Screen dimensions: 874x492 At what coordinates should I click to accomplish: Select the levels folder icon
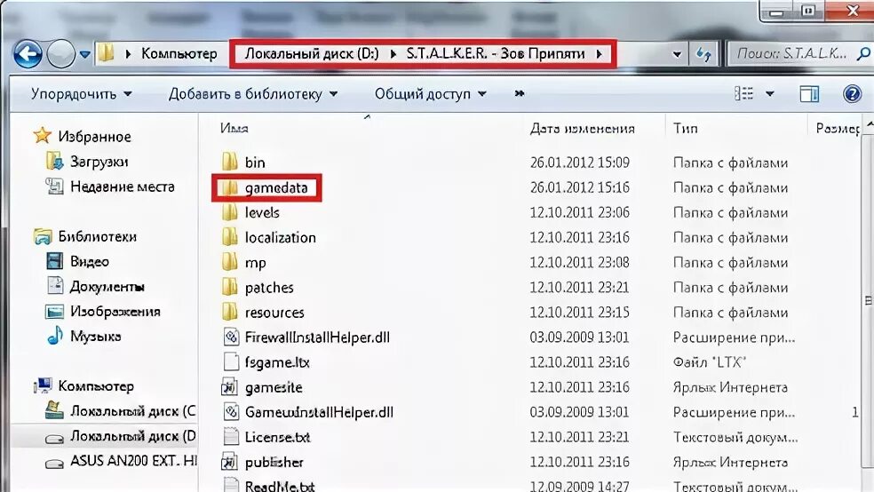pos(230,211)
